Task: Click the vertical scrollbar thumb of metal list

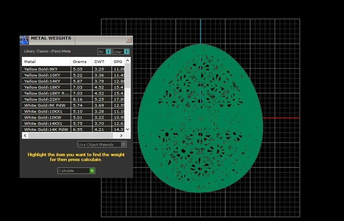Action: tap(128, 76)
